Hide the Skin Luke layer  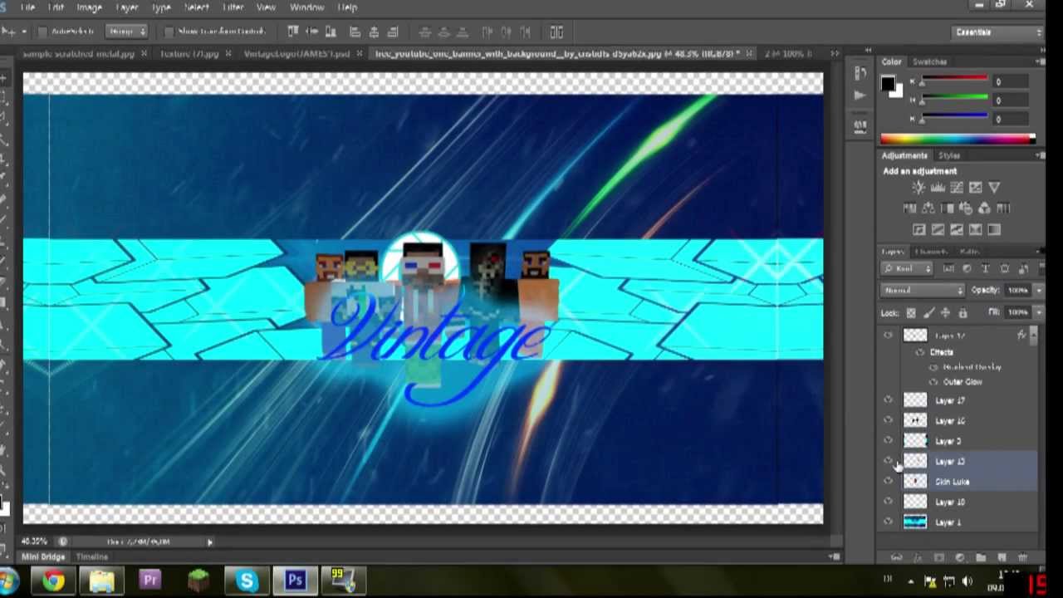[889, 481]
